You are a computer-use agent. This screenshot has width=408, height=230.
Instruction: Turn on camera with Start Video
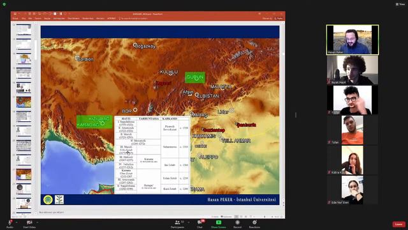[x=29, y=224]
